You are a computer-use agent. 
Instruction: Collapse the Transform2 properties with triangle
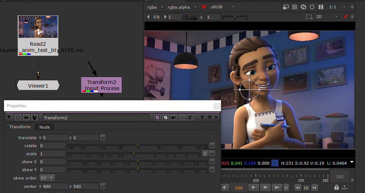click(9, 117)
